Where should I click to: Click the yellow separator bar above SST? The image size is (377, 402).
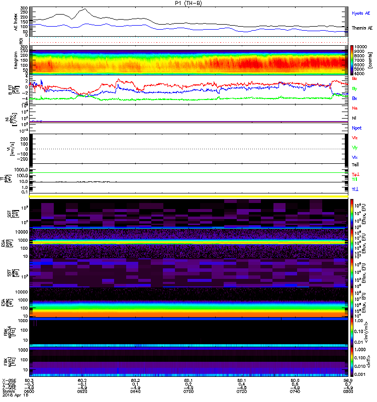[x=189, y=196]
